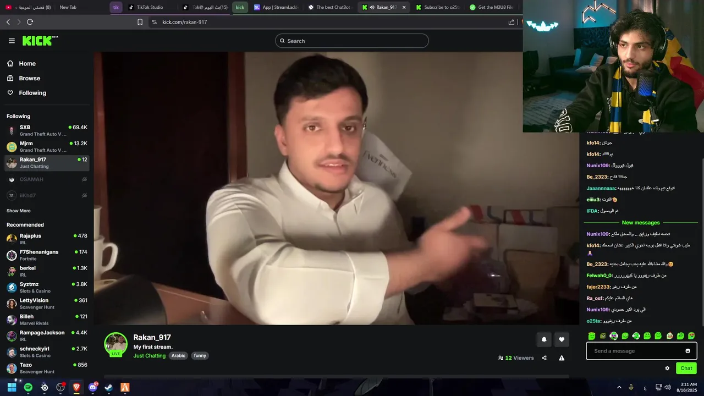Pick the first green Kick emote
Viewport: 704px width, 396px height.
(x=592, y=335)
